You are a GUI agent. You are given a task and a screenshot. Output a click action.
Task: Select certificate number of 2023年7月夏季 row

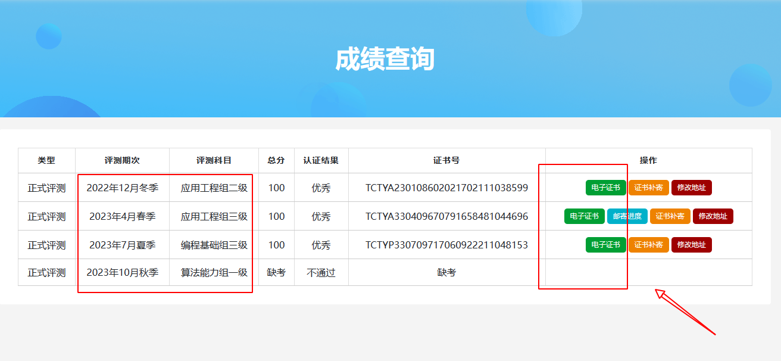[447, 245]
